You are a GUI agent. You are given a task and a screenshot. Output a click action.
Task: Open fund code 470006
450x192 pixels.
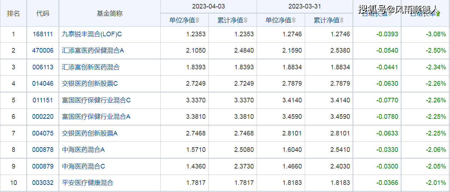pyautogui.click(x=42, y=50)
